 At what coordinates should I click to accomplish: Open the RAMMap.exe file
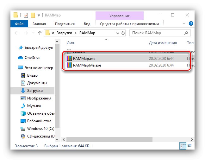point(84,58)
